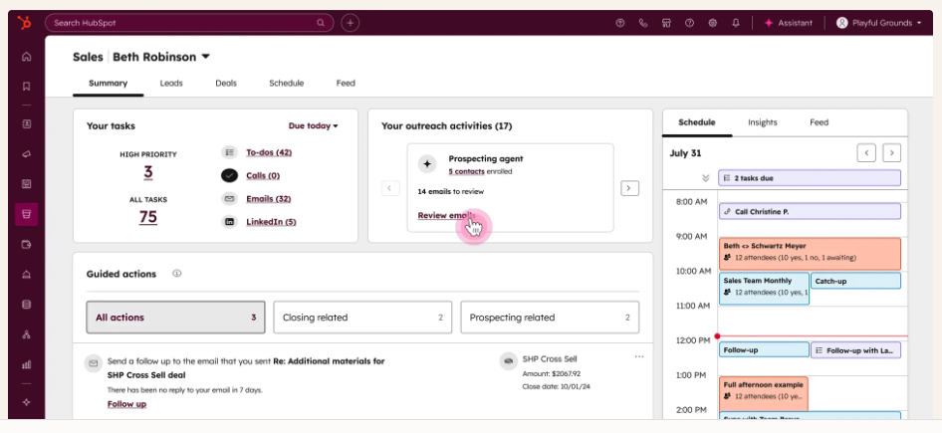
Task: Click the Calls checkmark circle icon
Action: coord(229,175)
